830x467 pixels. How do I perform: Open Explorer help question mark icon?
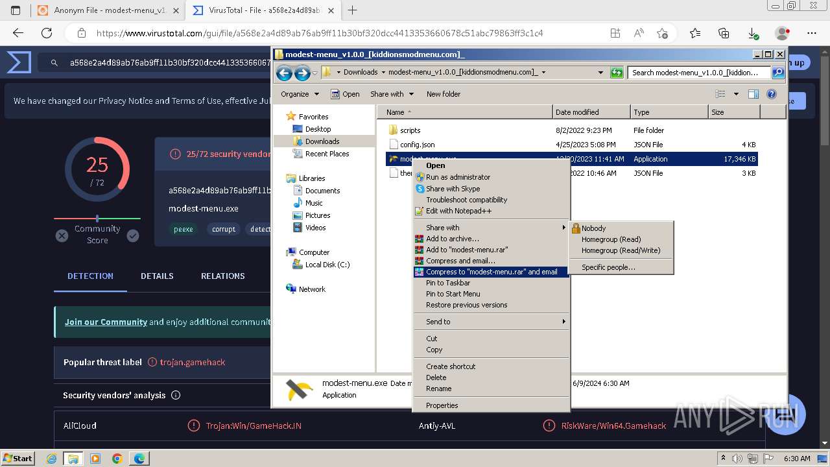coord(772,94)
